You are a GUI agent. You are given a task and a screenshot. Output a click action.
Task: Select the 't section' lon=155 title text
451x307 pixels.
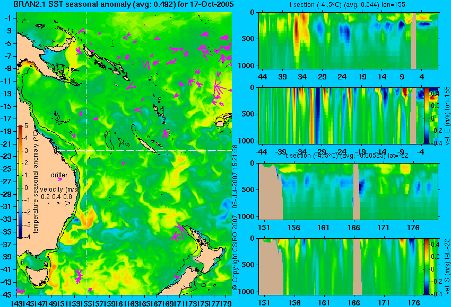pyautogui.click(x=347, y=5)
